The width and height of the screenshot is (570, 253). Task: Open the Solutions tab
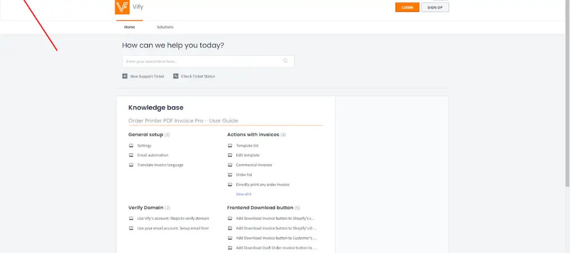[165, 27]
